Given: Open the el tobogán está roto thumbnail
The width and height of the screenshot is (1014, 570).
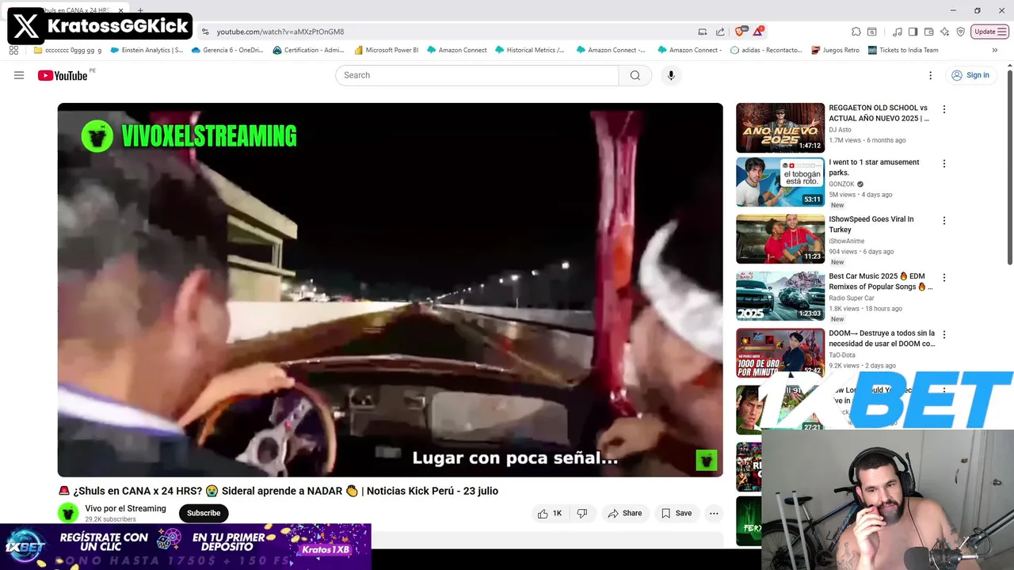Looking at the screenshot, I should coord(780,182).
